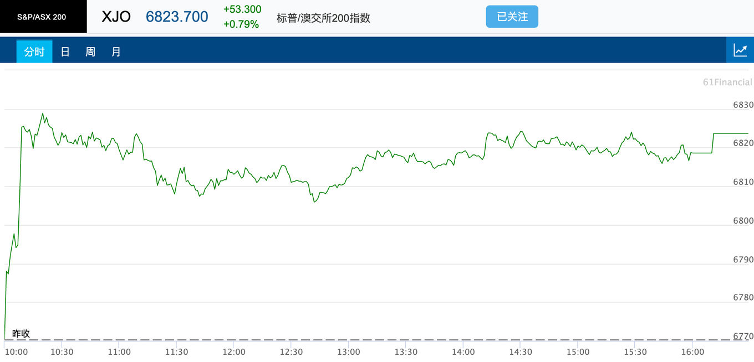This screenshot has height=362, width=754.
Task: Click the 12:00 time axis label
Action: click(234, 352)
